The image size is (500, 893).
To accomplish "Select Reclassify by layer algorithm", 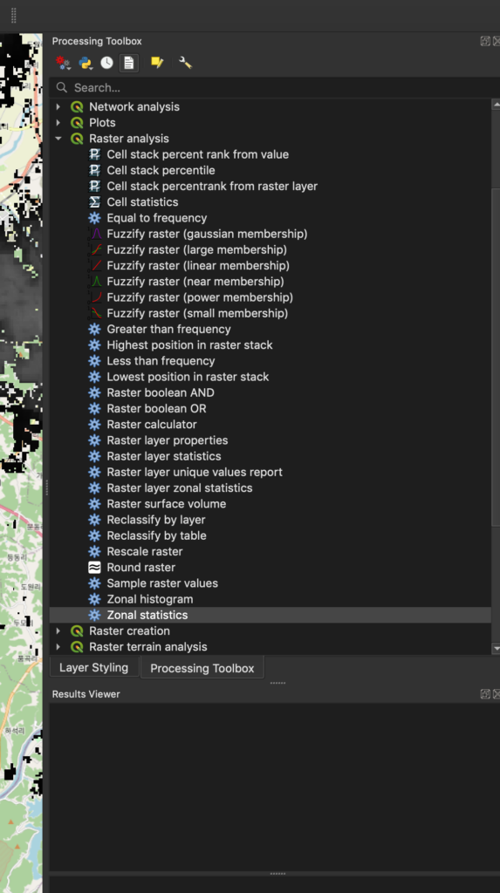I will (155, 520).
